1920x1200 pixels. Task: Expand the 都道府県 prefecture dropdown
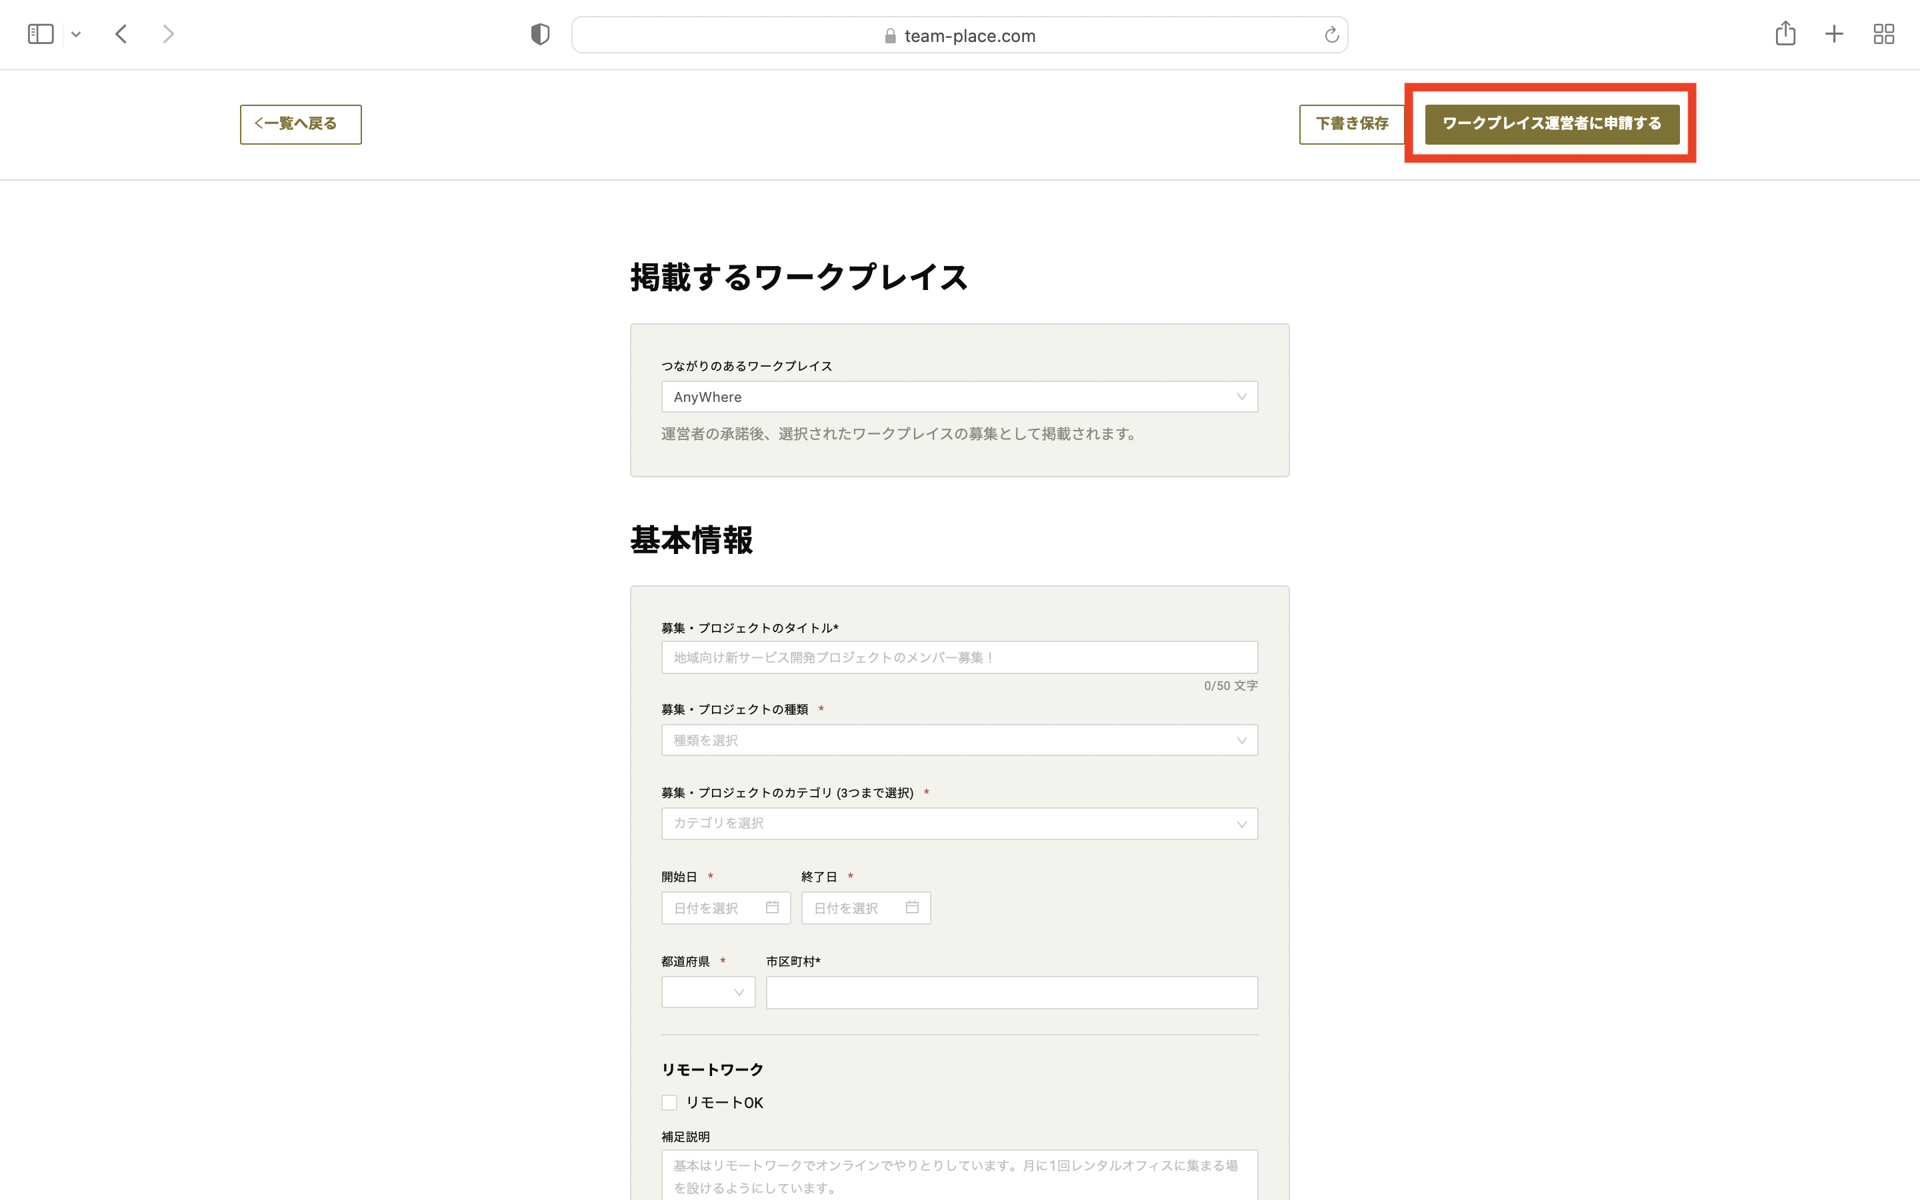[708, 992]
